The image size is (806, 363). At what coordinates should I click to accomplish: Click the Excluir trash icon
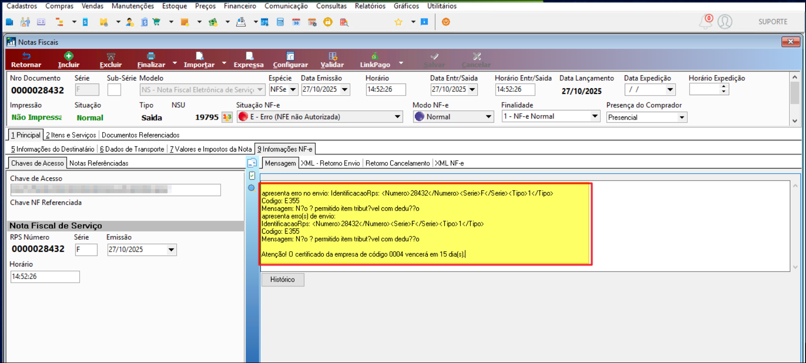[111, 56]
